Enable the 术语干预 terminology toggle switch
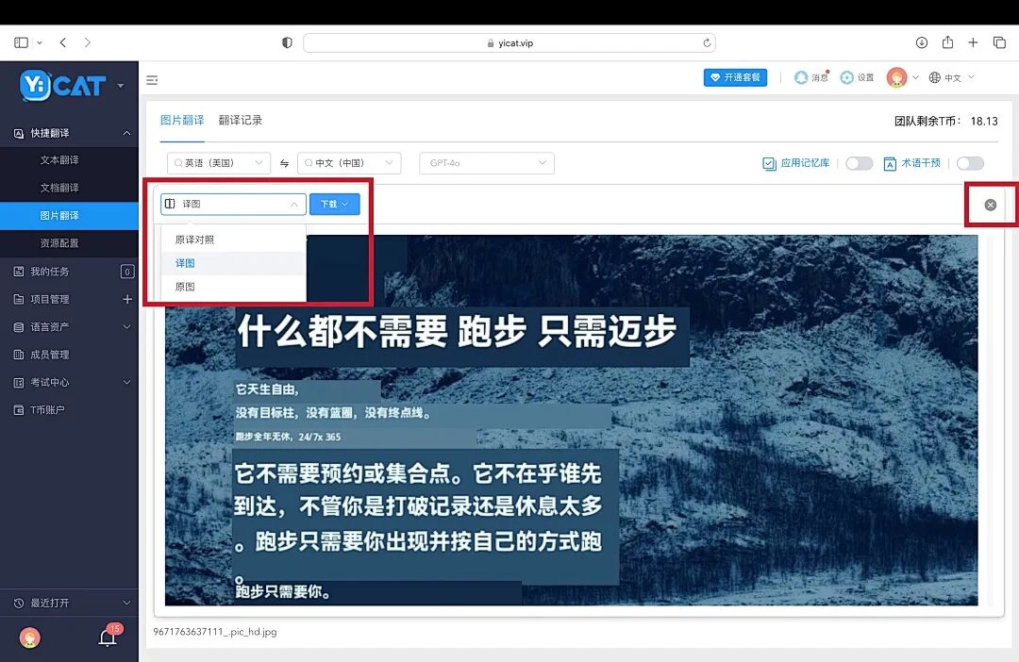Screen dimensions: 1019x662 pyautogui.click(x=970, y=162)
